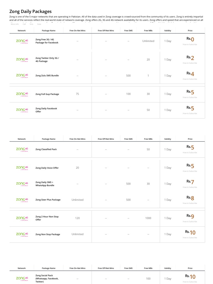
Task: Select the Sms tab
Action: coord(31,24)
